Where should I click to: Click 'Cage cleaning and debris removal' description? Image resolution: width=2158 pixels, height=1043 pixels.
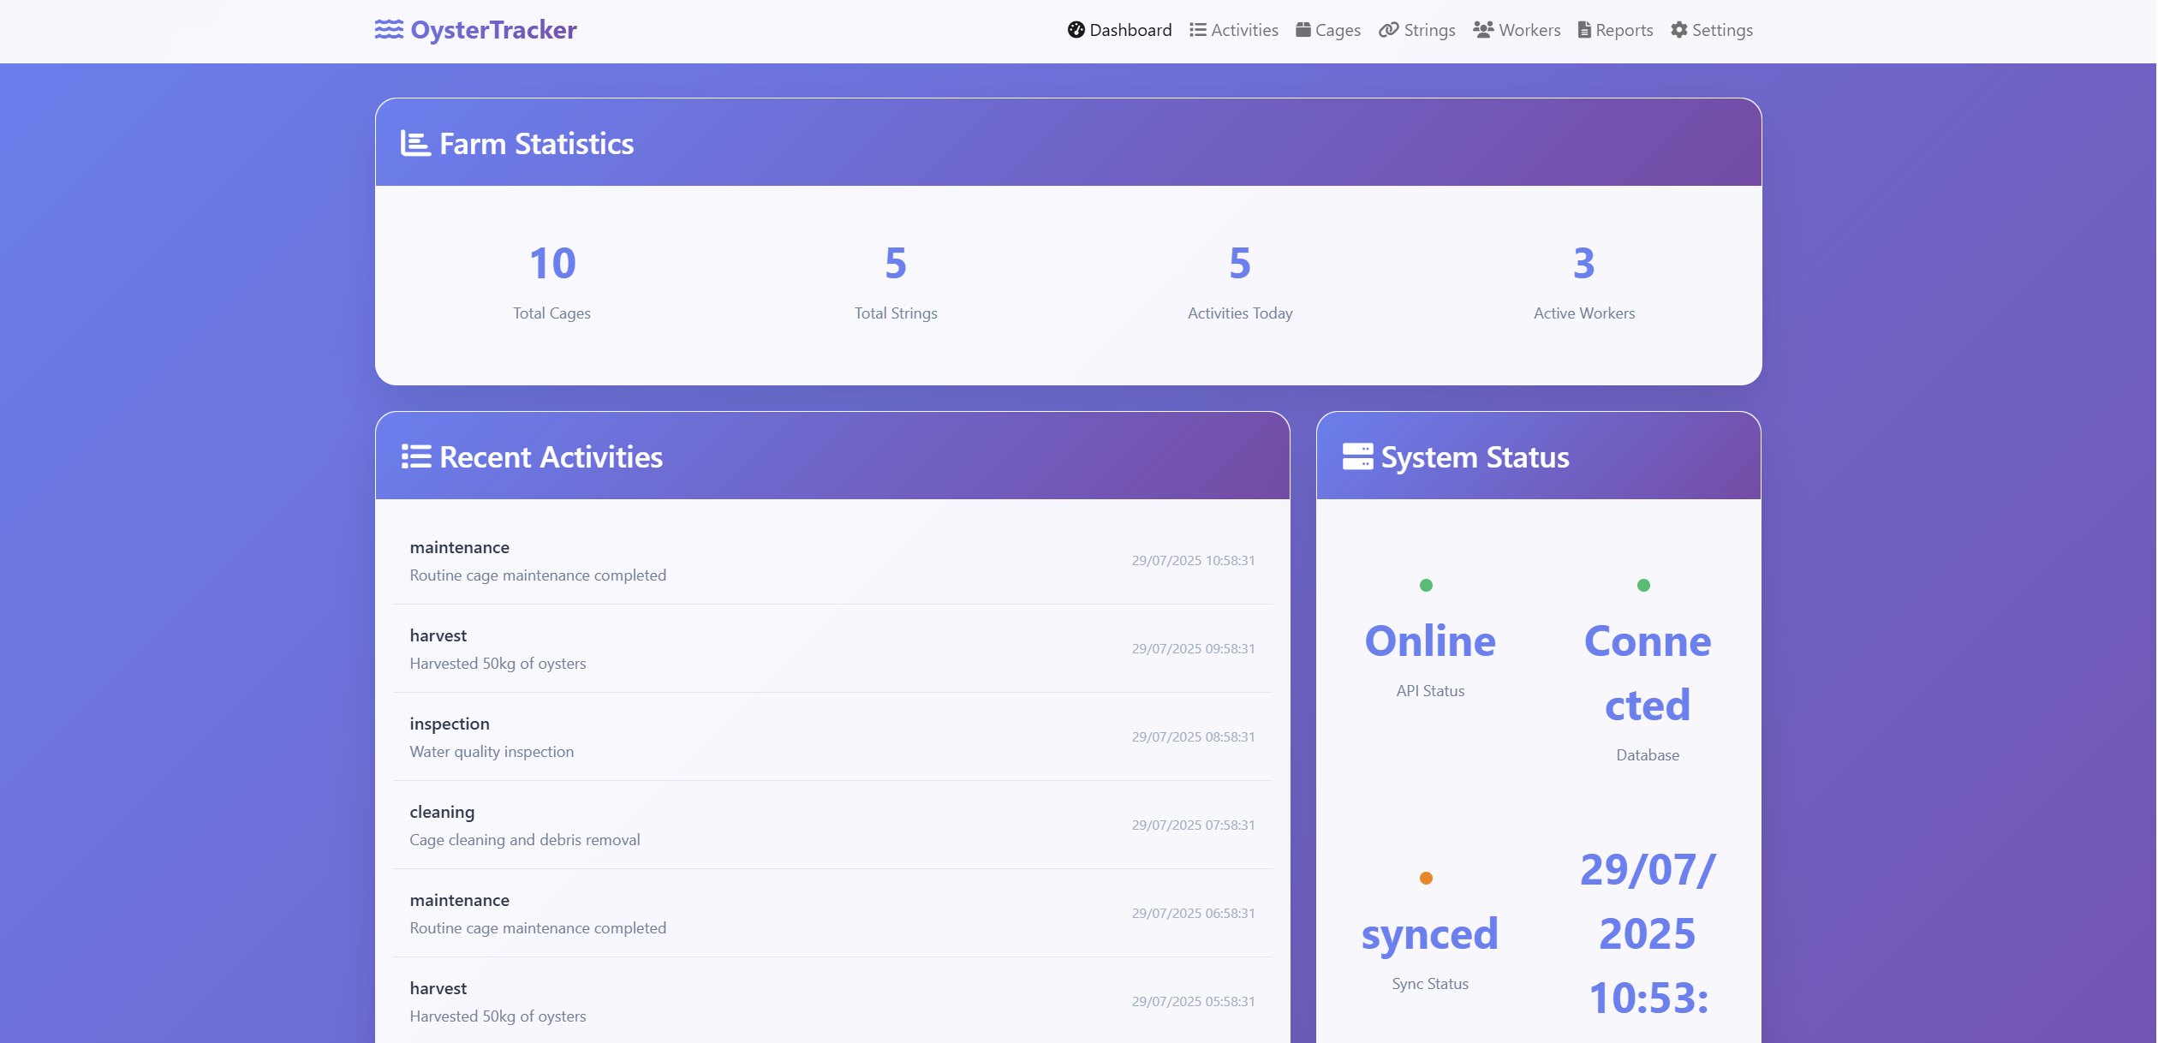coord(525,840)
